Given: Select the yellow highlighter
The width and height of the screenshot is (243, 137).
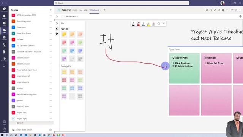Looking at the screenshot, I should point(148,24).
